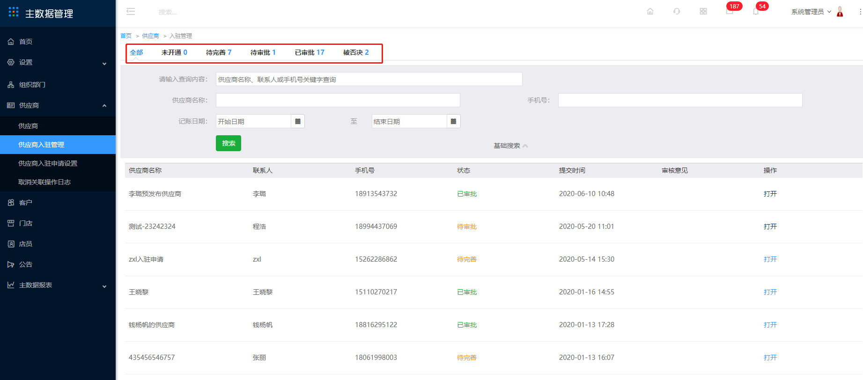The height and width of the screenshot is (380, 863).
Task: Click the 店员 staff icon in the sidebar
Action: [x=11, y=244]
